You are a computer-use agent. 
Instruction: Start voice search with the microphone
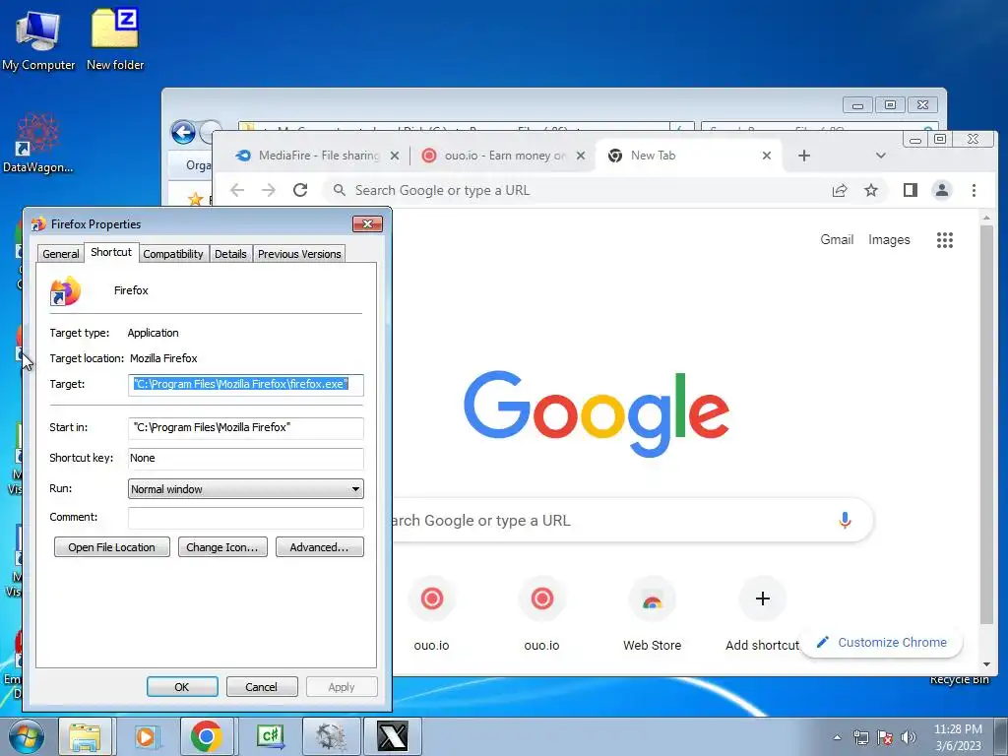point(845,520)
